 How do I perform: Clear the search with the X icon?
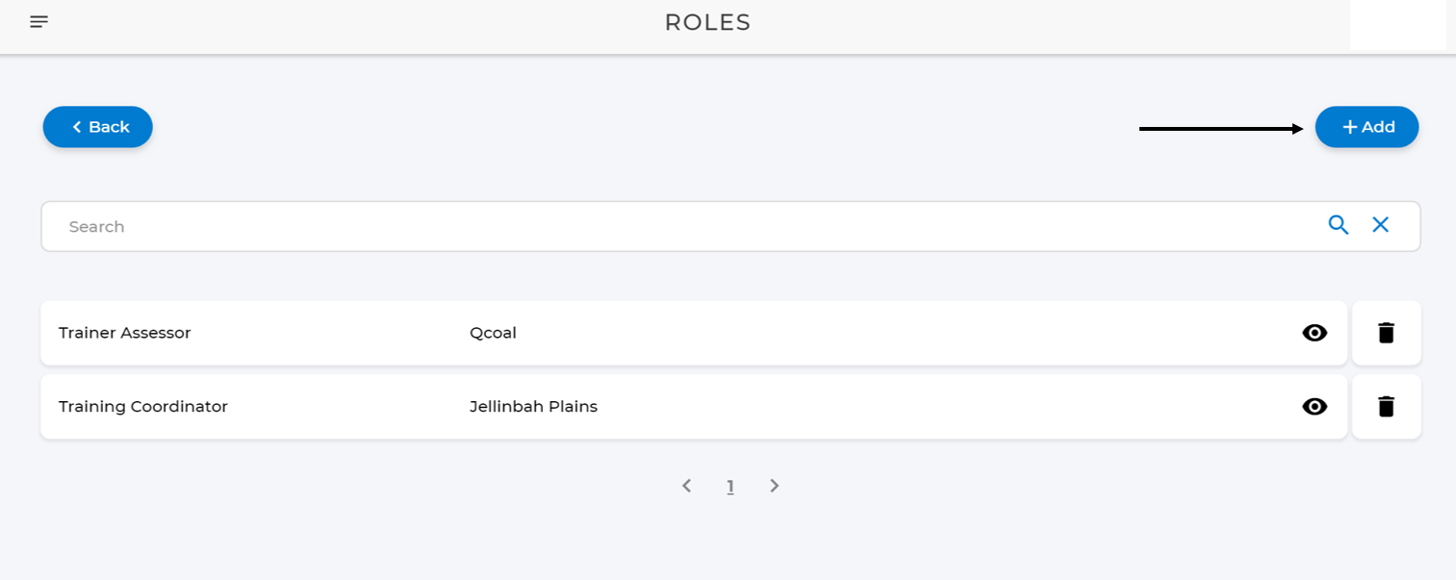[x=1380, y=225]
